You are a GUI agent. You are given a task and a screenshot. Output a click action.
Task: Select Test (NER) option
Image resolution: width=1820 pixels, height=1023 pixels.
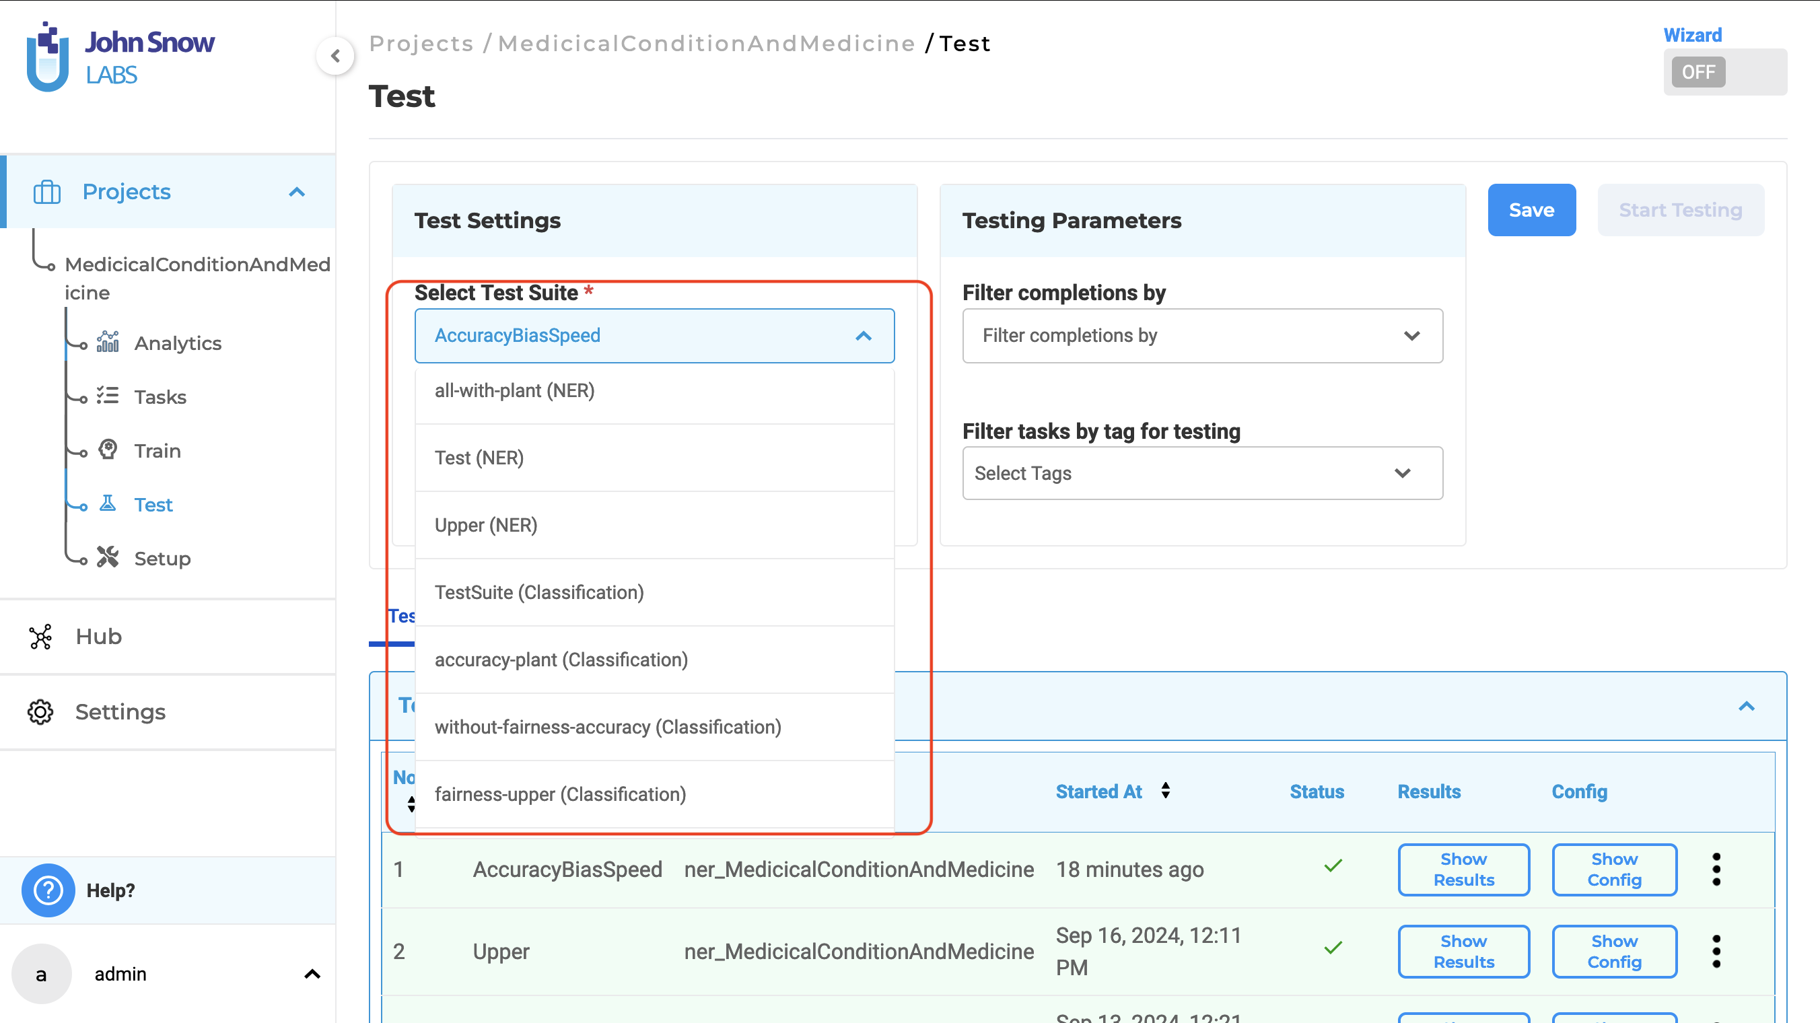point(655,458)
